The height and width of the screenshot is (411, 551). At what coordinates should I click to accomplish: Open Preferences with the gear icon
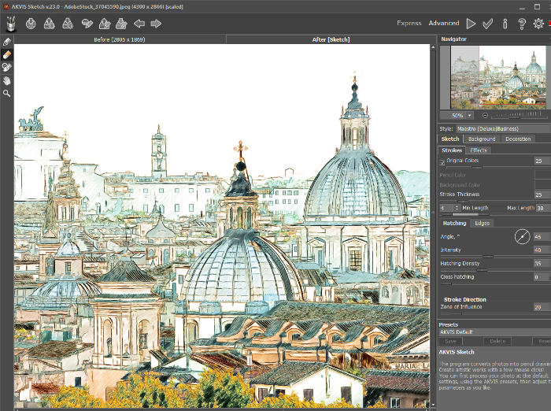point(538,24)
